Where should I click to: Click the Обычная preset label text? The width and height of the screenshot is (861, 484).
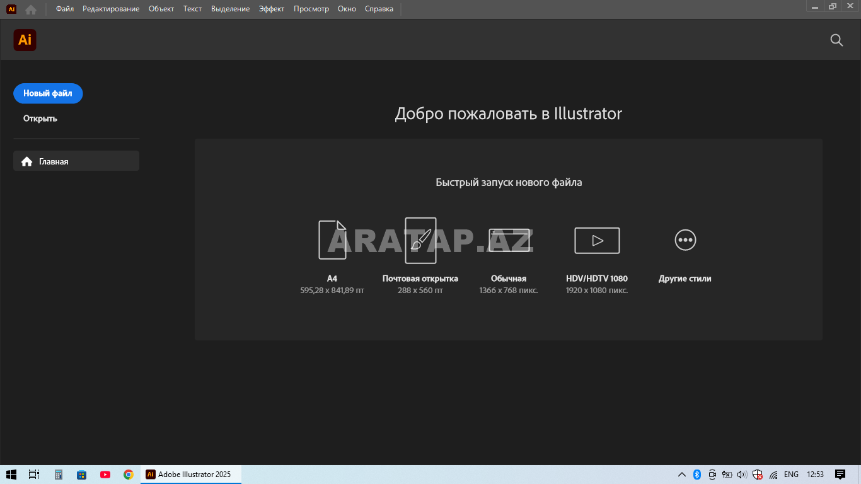pos(509,279)
